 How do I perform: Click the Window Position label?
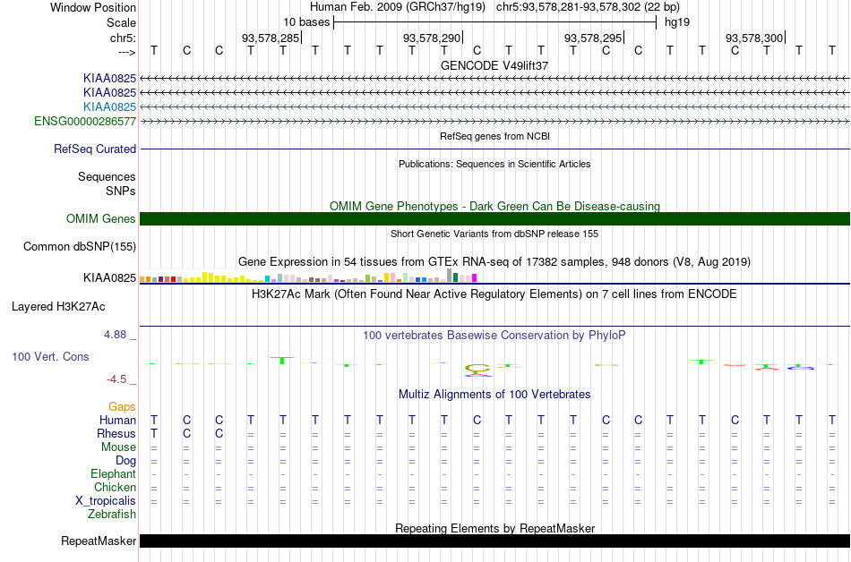pyautogui.click(x=93, y=7)
